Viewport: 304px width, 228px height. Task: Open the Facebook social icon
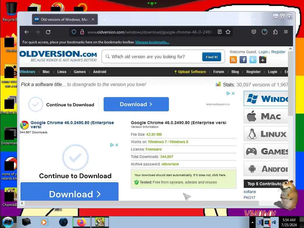[x=243, y=60]
